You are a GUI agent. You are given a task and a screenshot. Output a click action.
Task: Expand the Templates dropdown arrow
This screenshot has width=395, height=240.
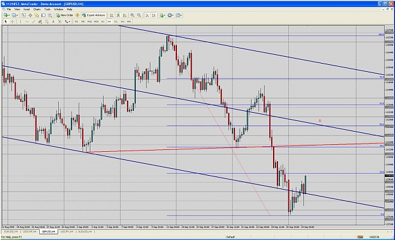tap(181, 15)
